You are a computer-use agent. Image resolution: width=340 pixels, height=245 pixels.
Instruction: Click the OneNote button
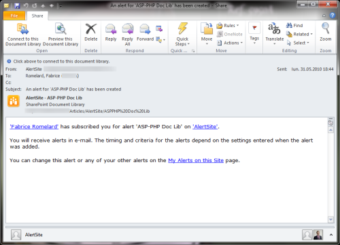tap(229, 34)
